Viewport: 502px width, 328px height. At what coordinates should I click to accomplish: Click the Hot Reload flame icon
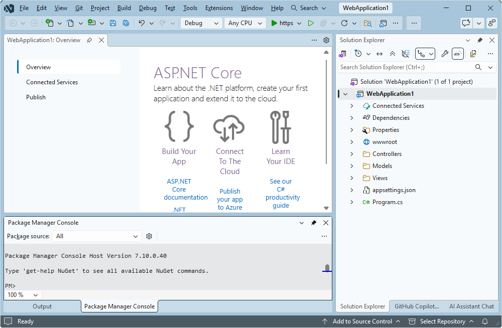point(324,23)
